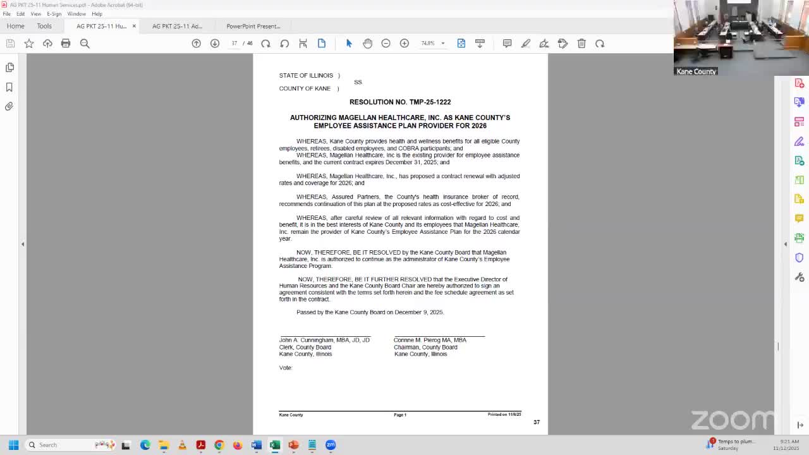The image size is (809, 455).
Task: Launch Zoom from the taskbar
Action: 331,445
